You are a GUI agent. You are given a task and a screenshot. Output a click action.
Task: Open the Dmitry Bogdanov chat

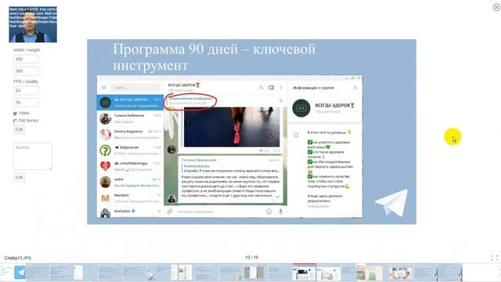(130, 134)
